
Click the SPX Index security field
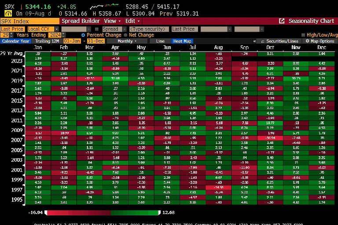coord(30,22)
